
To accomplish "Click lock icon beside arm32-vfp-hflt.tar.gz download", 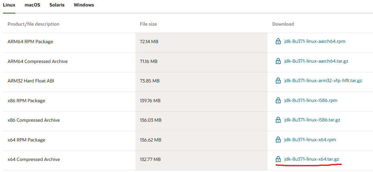I will pyautogui.click(x=278, y=81).
